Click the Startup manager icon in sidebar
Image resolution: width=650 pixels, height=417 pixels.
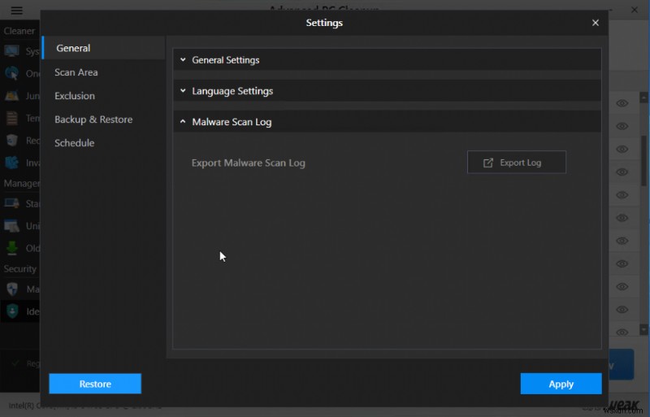pyautogui.click(x=11, y=203)
